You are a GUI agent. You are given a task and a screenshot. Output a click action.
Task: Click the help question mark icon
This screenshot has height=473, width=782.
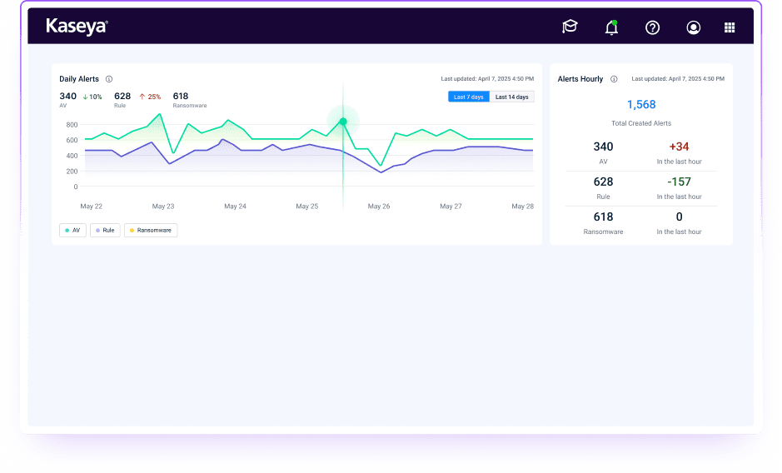tap(653, 27)
